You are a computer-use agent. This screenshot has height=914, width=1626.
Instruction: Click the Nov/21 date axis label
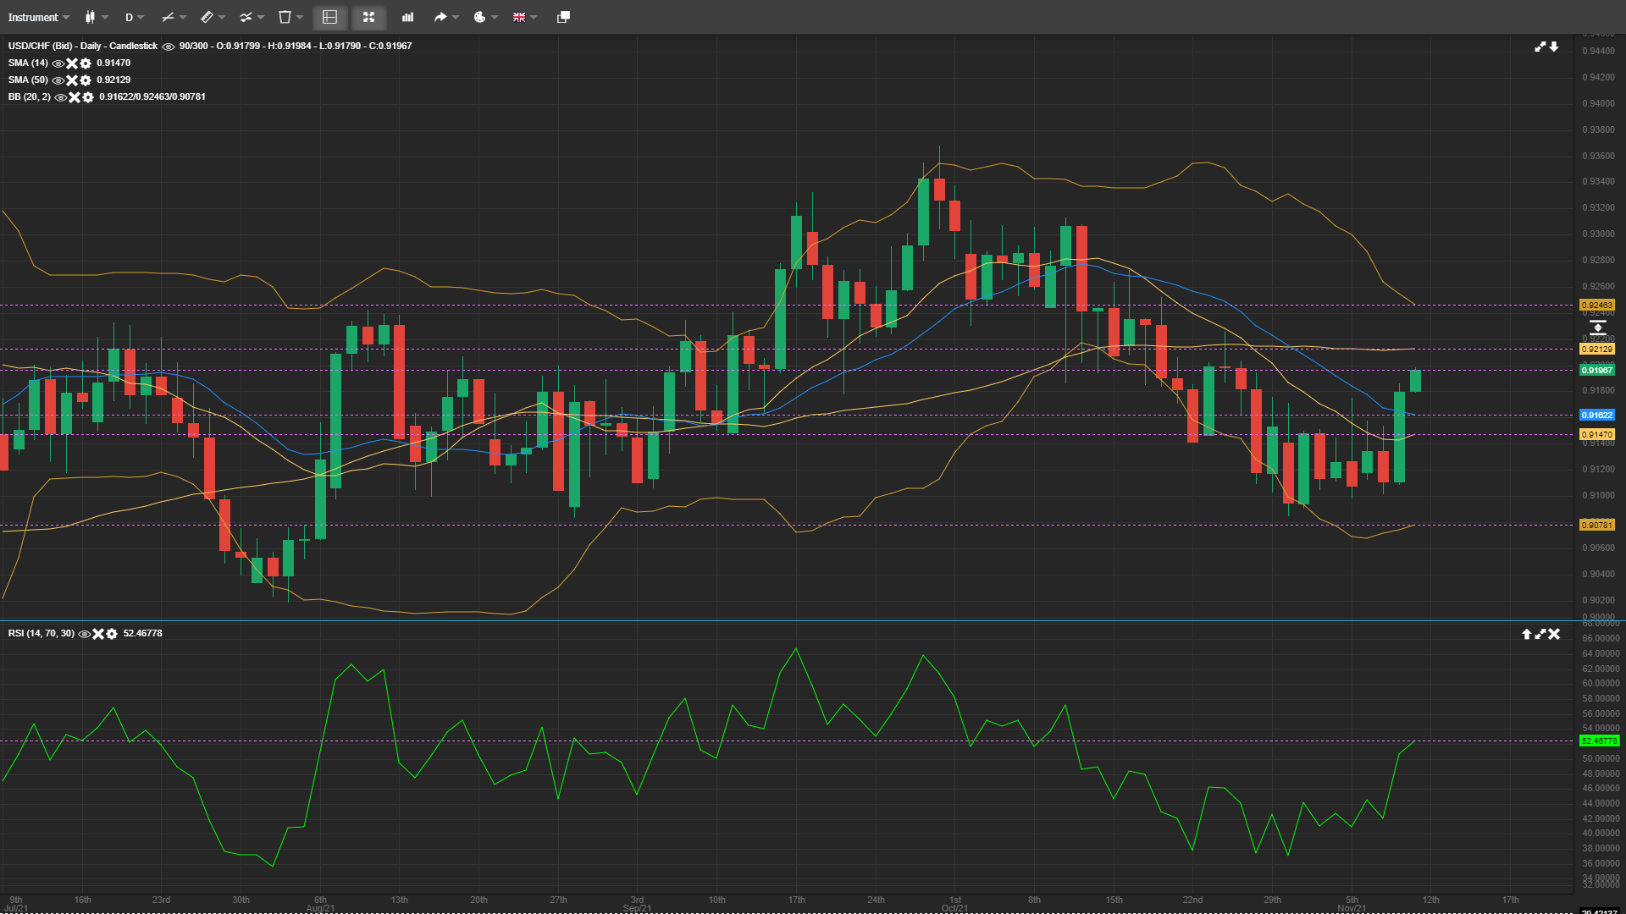click(x=1352, y=908)
